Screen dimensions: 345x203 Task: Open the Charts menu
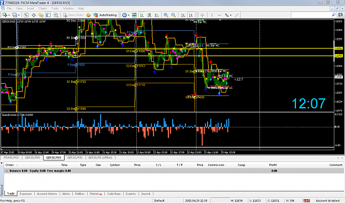[x=43, y=8]
